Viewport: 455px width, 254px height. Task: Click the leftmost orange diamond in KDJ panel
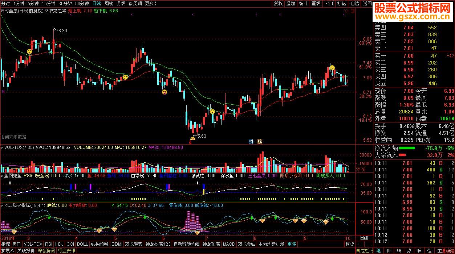(14, 232)
